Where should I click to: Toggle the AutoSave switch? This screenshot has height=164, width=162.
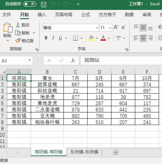click(x=30, y=4)
